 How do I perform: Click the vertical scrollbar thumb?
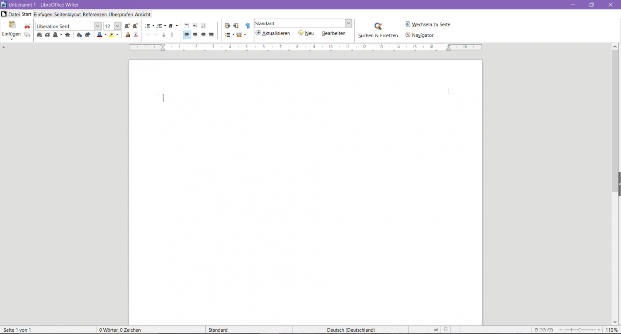coord(615,120)
